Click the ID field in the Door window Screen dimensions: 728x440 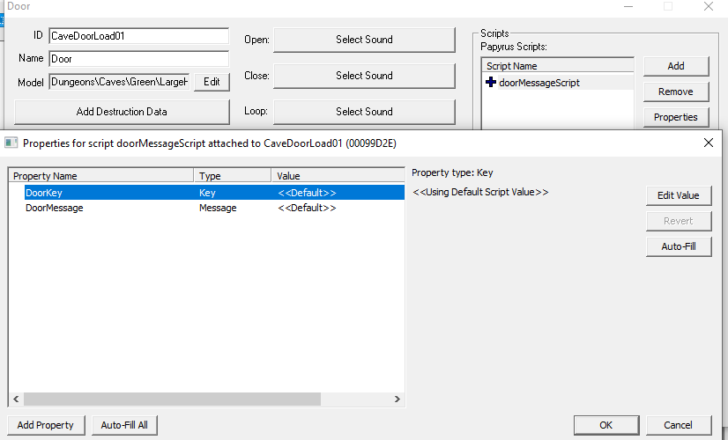pyautogui.click(x=139, y=36)
